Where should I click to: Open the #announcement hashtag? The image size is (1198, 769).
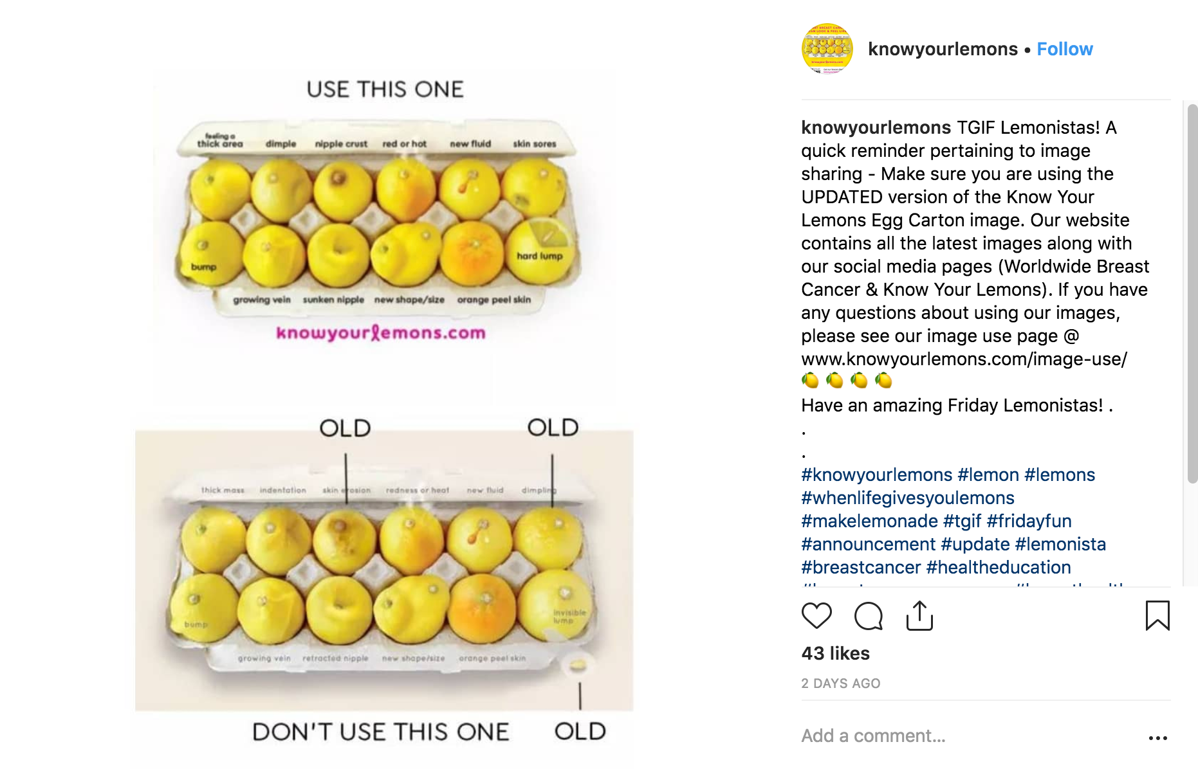click(x=868, y=544)
